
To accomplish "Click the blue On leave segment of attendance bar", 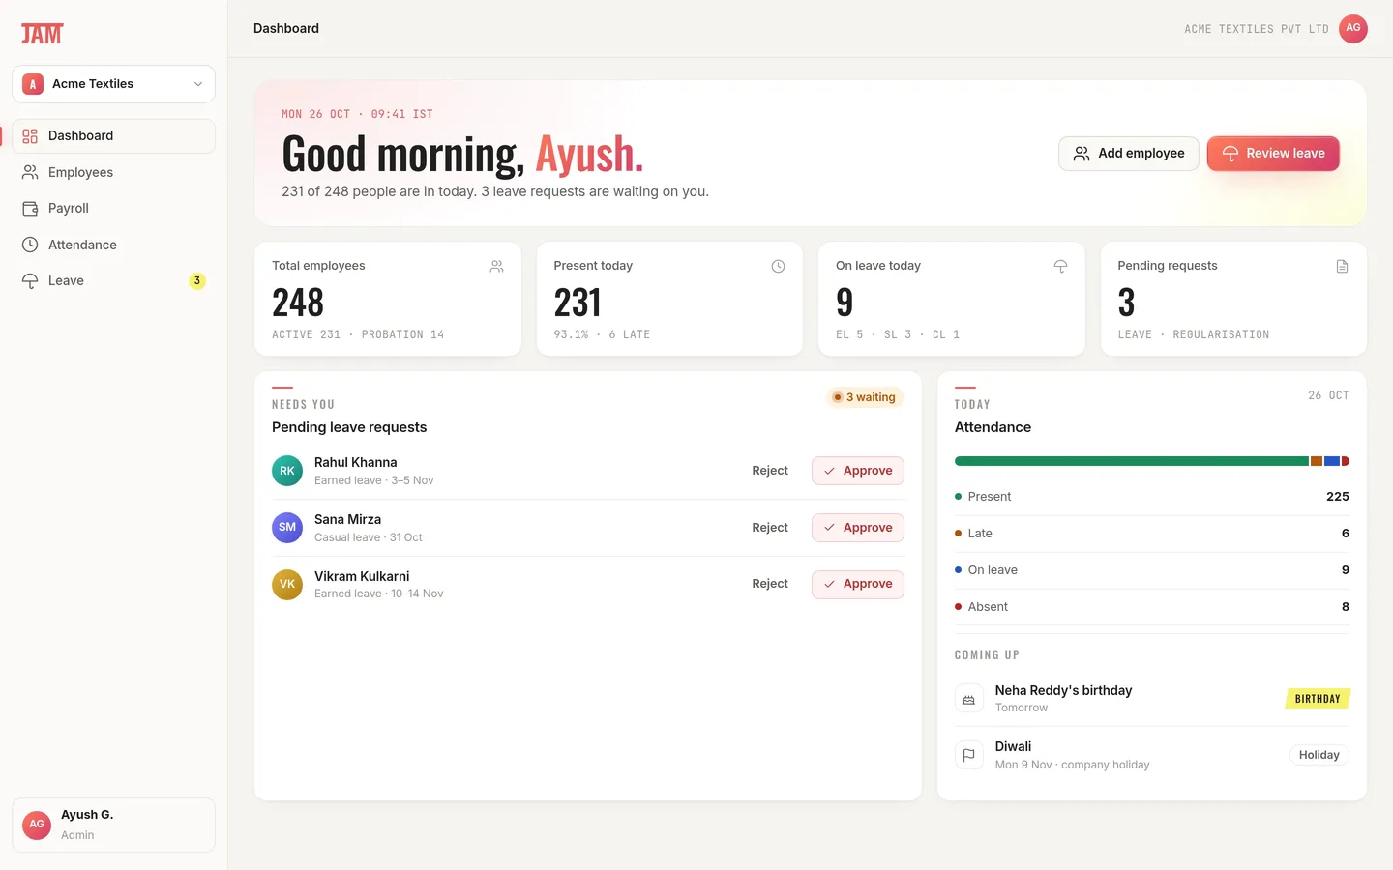I will pyautogui.click(x=1332, y=461).
